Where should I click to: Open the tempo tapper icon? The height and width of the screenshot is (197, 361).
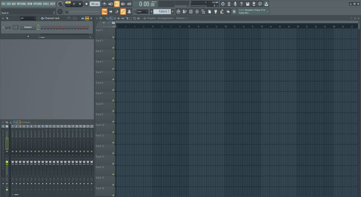point(222,12)
